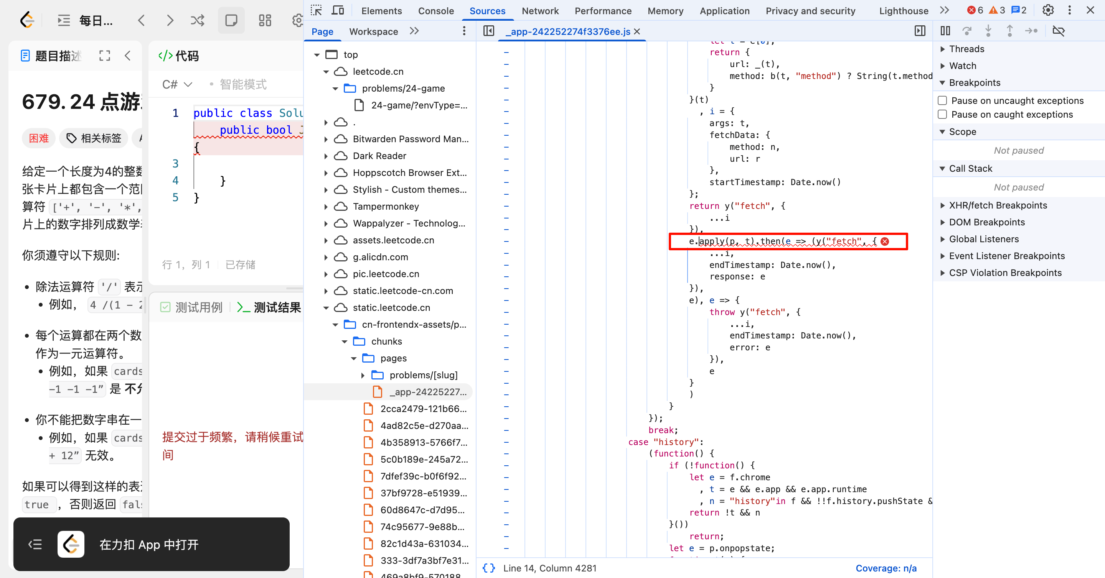Click the yellow warnings count badge

[996, 10]
